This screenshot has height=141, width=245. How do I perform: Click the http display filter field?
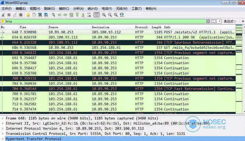click(x=105, y=21)
